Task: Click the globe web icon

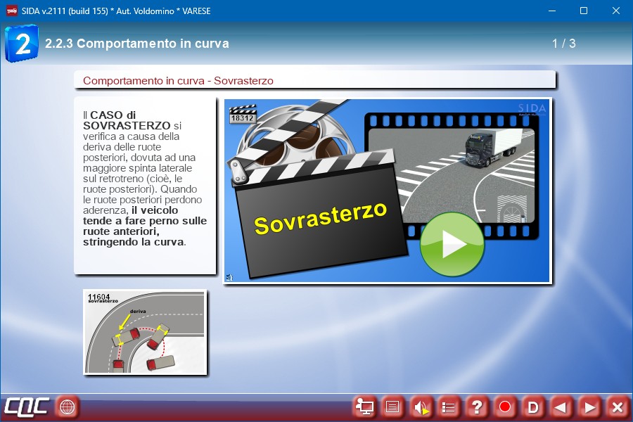Action: [67, 407]
